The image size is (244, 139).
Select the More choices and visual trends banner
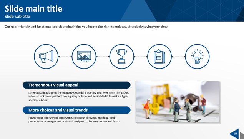pyautogui.click(x=76, y=110)
